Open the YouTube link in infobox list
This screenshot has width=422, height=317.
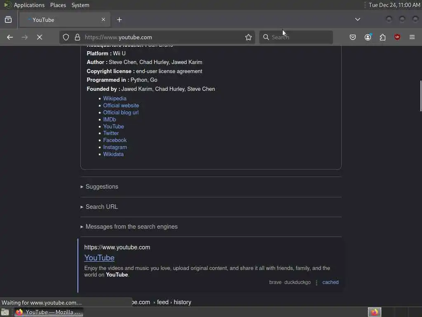coord(113,126)
